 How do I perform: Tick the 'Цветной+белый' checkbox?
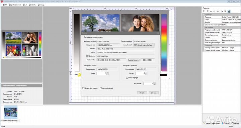[101, 88]
